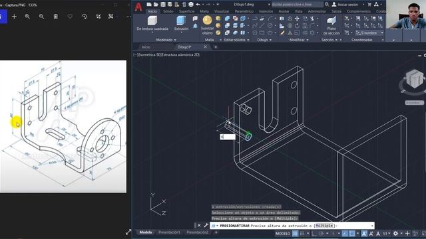
Task: Click the ViewCube in the drawing area
Action: 414,79
